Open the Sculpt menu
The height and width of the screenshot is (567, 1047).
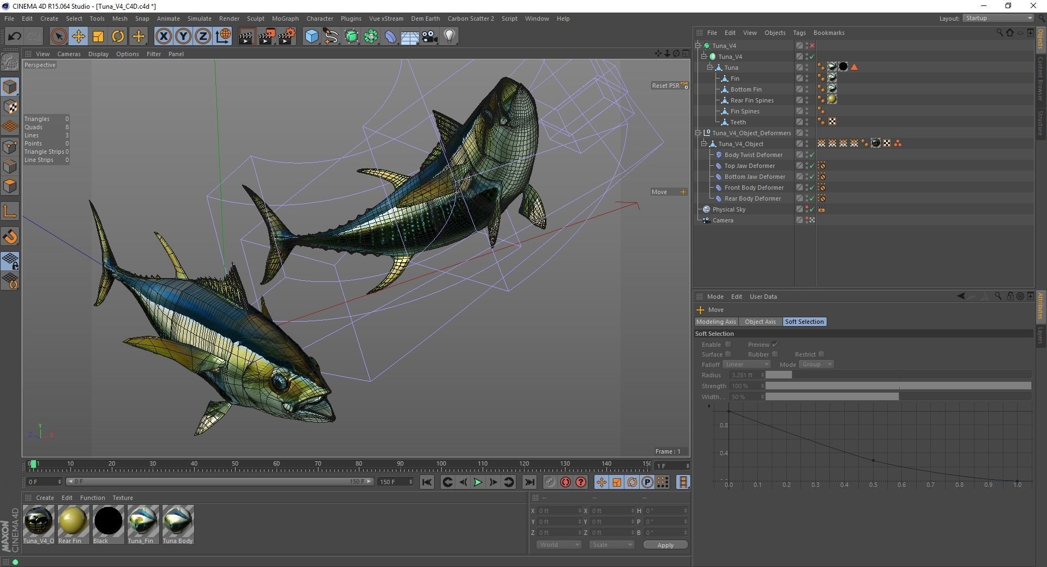[255, 19]
